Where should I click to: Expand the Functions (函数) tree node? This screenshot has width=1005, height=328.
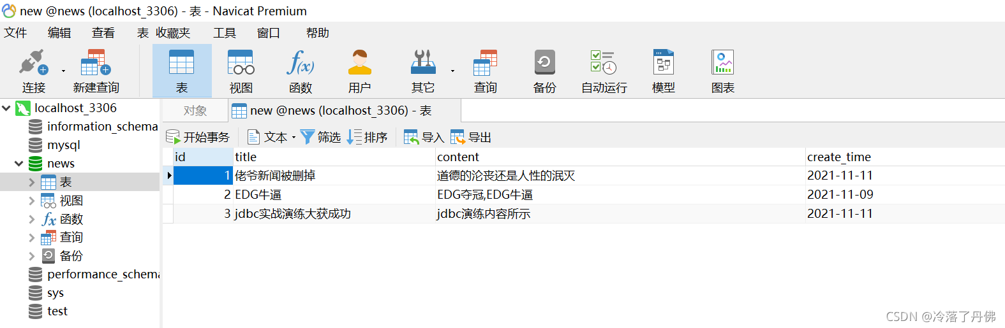pyautogui.click(x=32, y=219)
